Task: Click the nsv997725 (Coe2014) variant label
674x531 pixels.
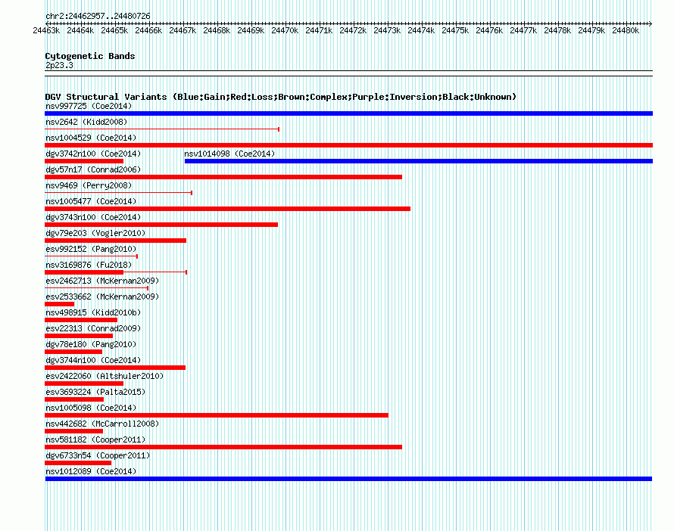Action: 89,106
